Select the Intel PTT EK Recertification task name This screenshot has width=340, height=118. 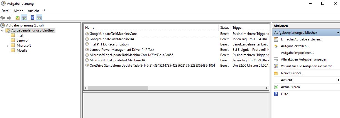pyautogui.click(x=109, y=44)
